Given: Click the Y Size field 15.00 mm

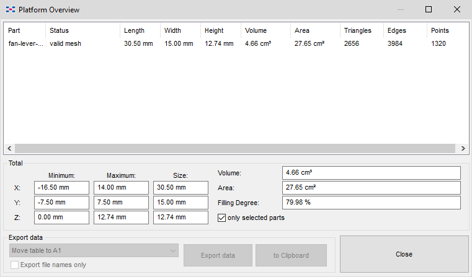Looking at the screenshot, I should point(180,203).
